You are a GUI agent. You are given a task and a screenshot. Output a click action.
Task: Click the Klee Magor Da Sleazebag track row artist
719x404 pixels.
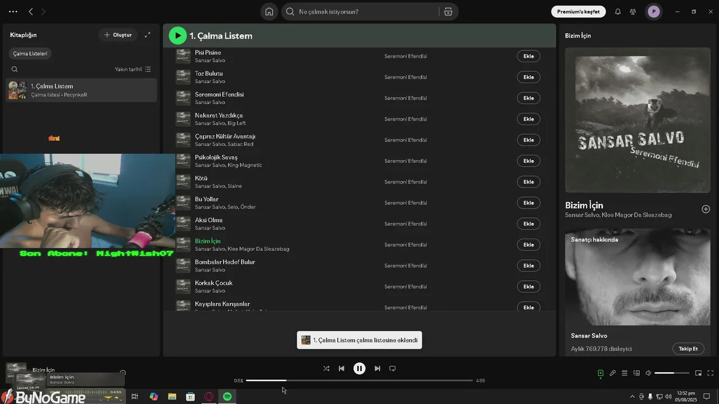pyautogui.click(x=258, y=249)
